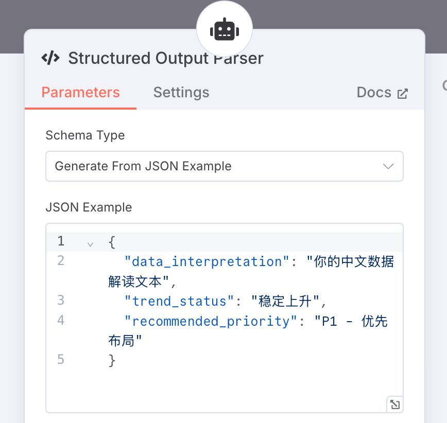Click line number 3 in the editor gutter
This screenshot has width=447, height=423.
(x=61, y=301)
